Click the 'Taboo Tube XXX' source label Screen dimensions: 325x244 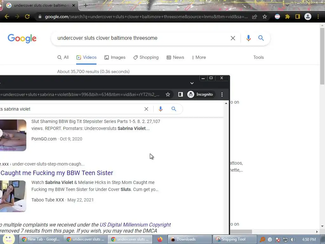[x=48, y=200]
